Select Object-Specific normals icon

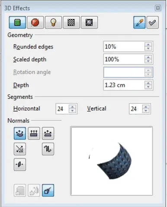[x=20, y=133]
